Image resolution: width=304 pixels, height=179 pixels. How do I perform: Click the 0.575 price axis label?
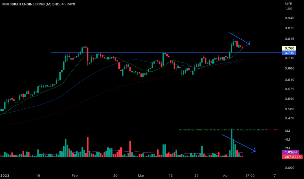pos(289,89)
